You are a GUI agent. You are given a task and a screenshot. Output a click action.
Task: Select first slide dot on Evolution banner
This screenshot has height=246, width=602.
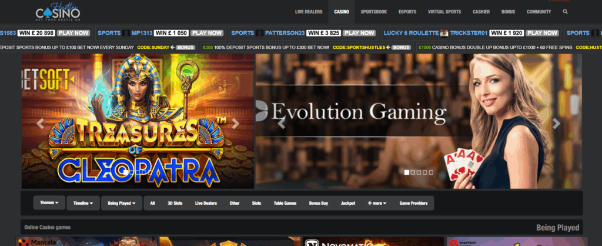tap(406, 172)
